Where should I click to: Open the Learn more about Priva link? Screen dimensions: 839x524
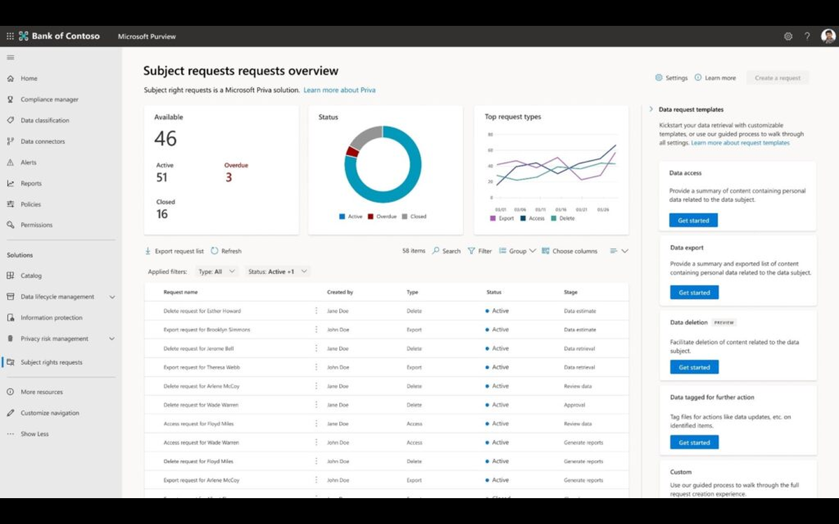pyautogui.click(x=339, y=90)
